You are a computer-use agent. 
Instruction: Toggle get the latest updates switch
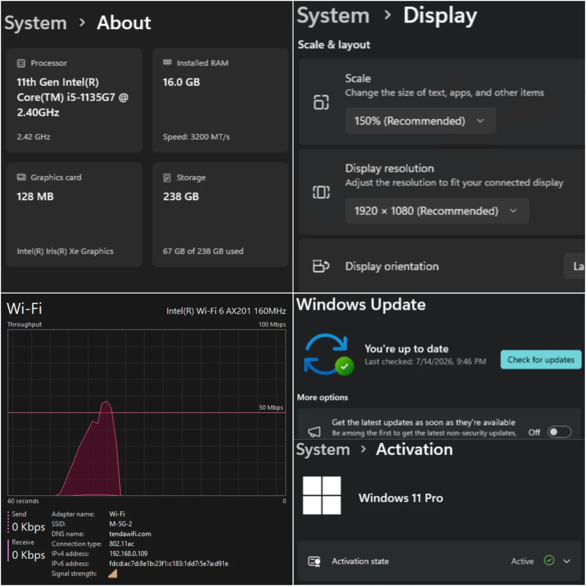pos(560,432)
